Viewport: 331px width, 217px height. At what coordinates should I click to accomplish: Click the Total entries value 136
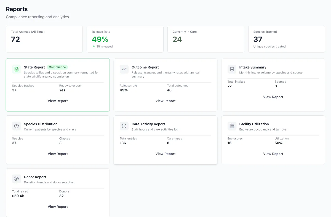(123, 143)
